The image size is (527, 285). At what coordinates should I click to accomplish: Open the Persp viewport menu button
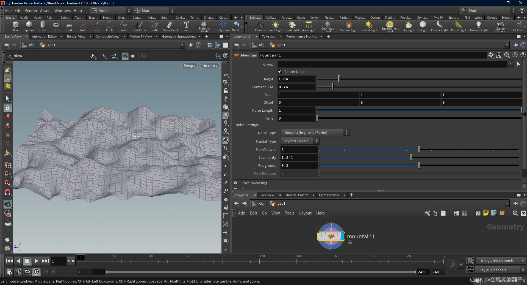pyautogui.click(x=189, y=66)
